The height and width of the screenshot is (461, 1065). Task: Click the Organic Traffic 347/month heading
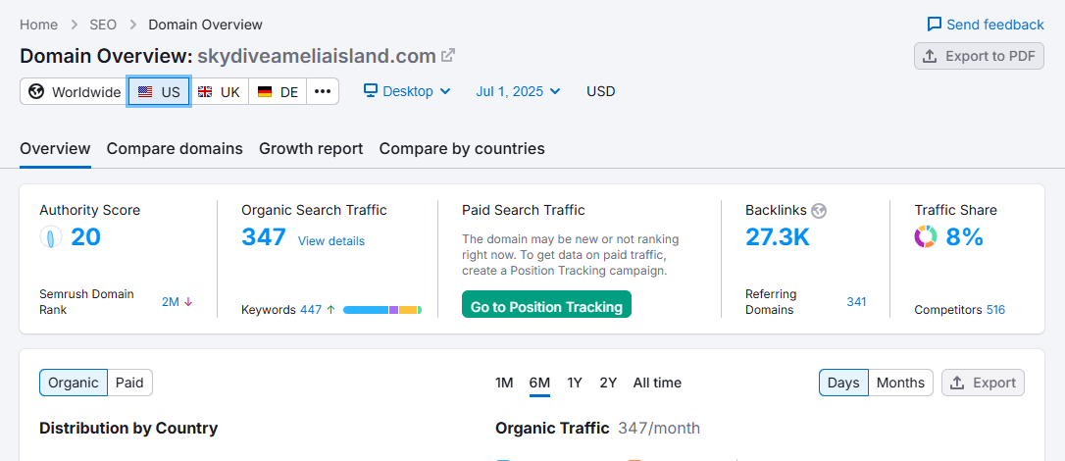pos(597,429)
